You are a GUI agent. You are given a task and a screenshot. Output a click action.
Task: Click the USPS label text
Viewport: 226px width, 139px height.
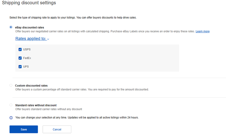coord(27,50)
